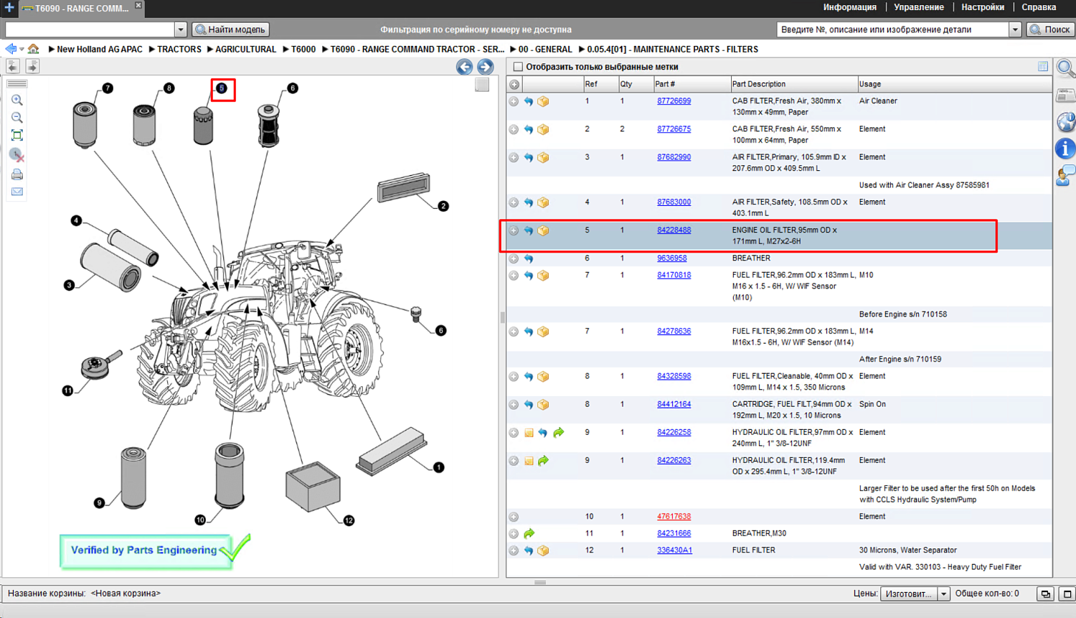Screen dimensions: 1076x618
Task: Toggle the plus selector for part 84170818
Action: pos(514,276)
